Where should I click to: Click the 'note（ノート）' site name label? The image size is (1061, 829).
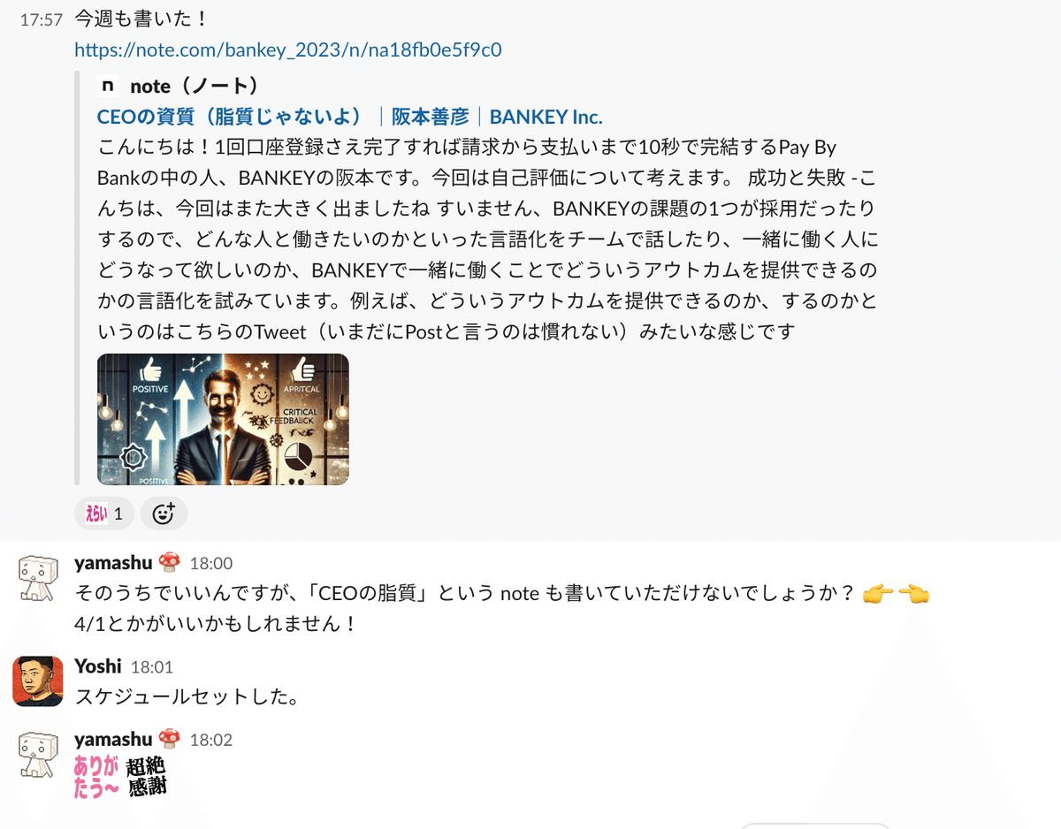tap(195, 86)
